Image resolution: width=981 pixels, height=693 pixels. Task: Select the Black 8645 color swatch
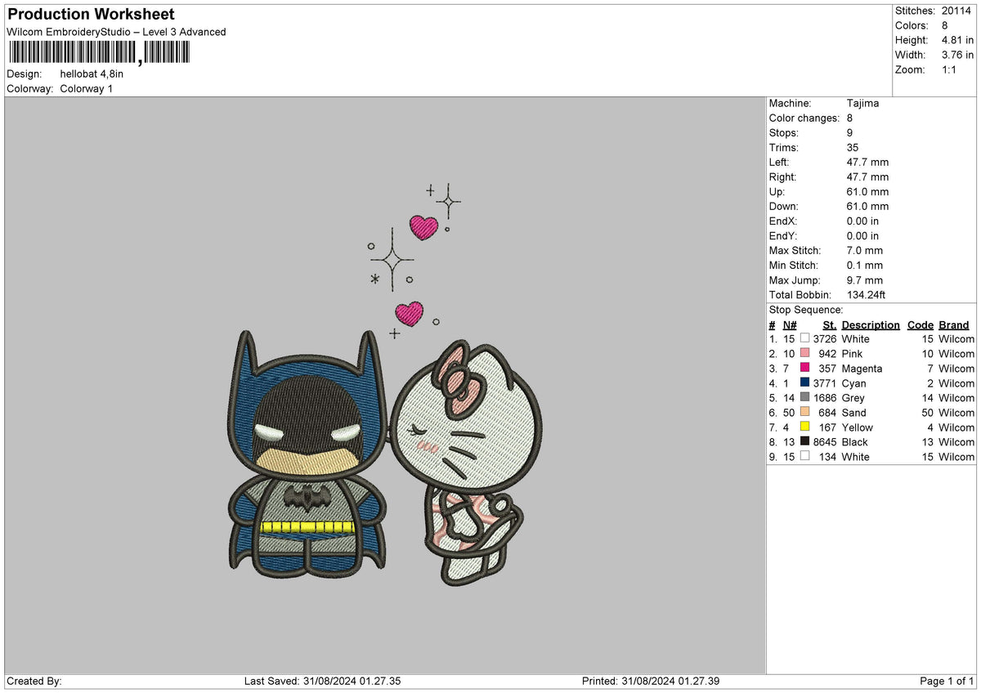[x=804, y=441]
